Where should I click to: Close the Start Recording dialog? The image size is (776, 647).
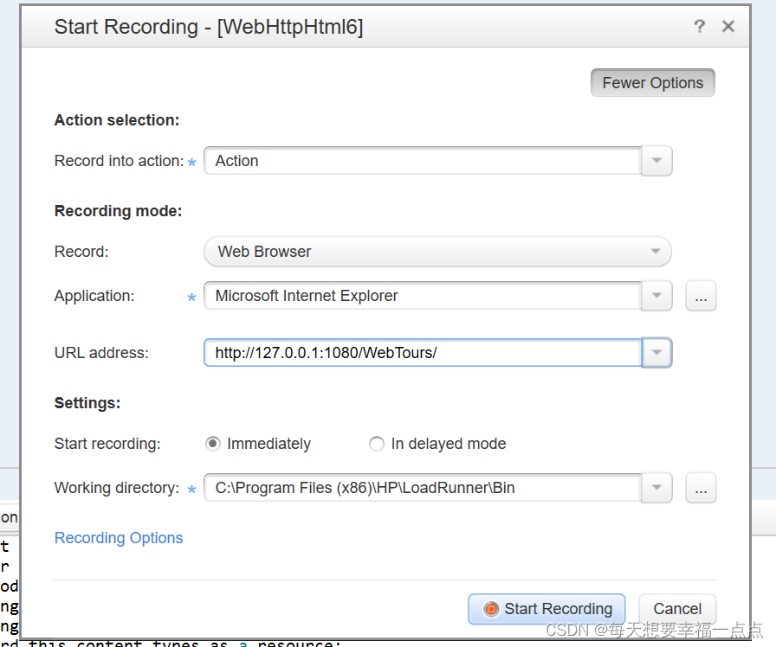tap(728, 27)
